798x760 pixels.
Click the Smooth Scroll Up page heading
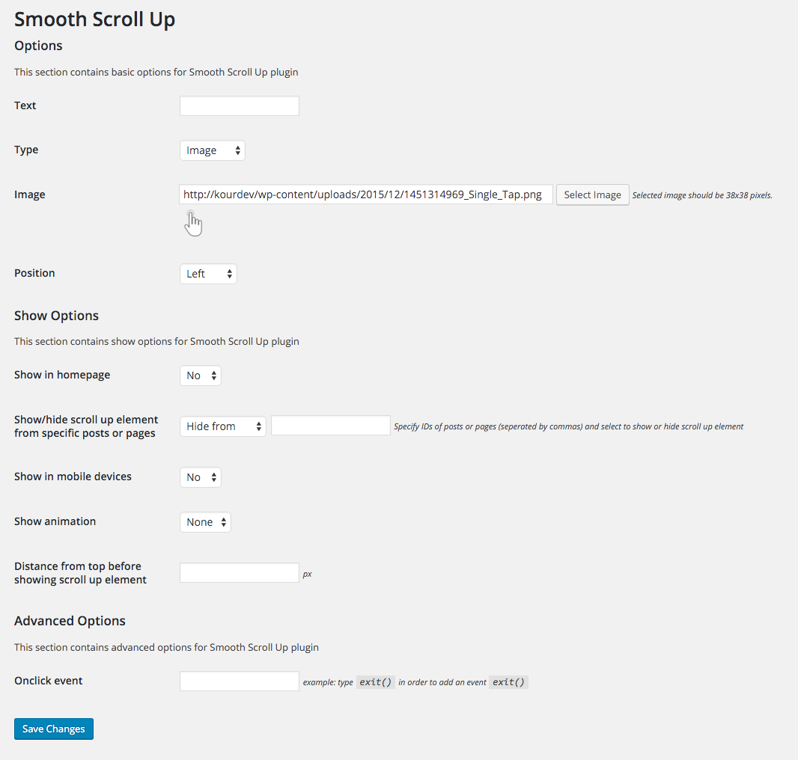click(x=95, y=19)
